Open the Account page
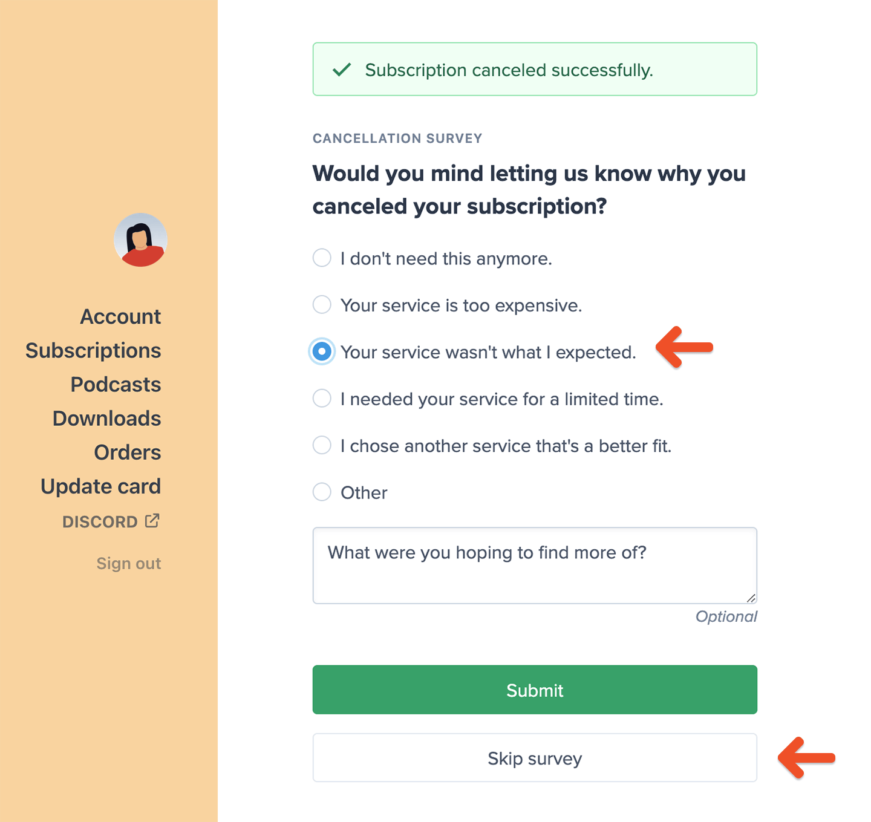 pyautogui.click(x=120, y=316)
